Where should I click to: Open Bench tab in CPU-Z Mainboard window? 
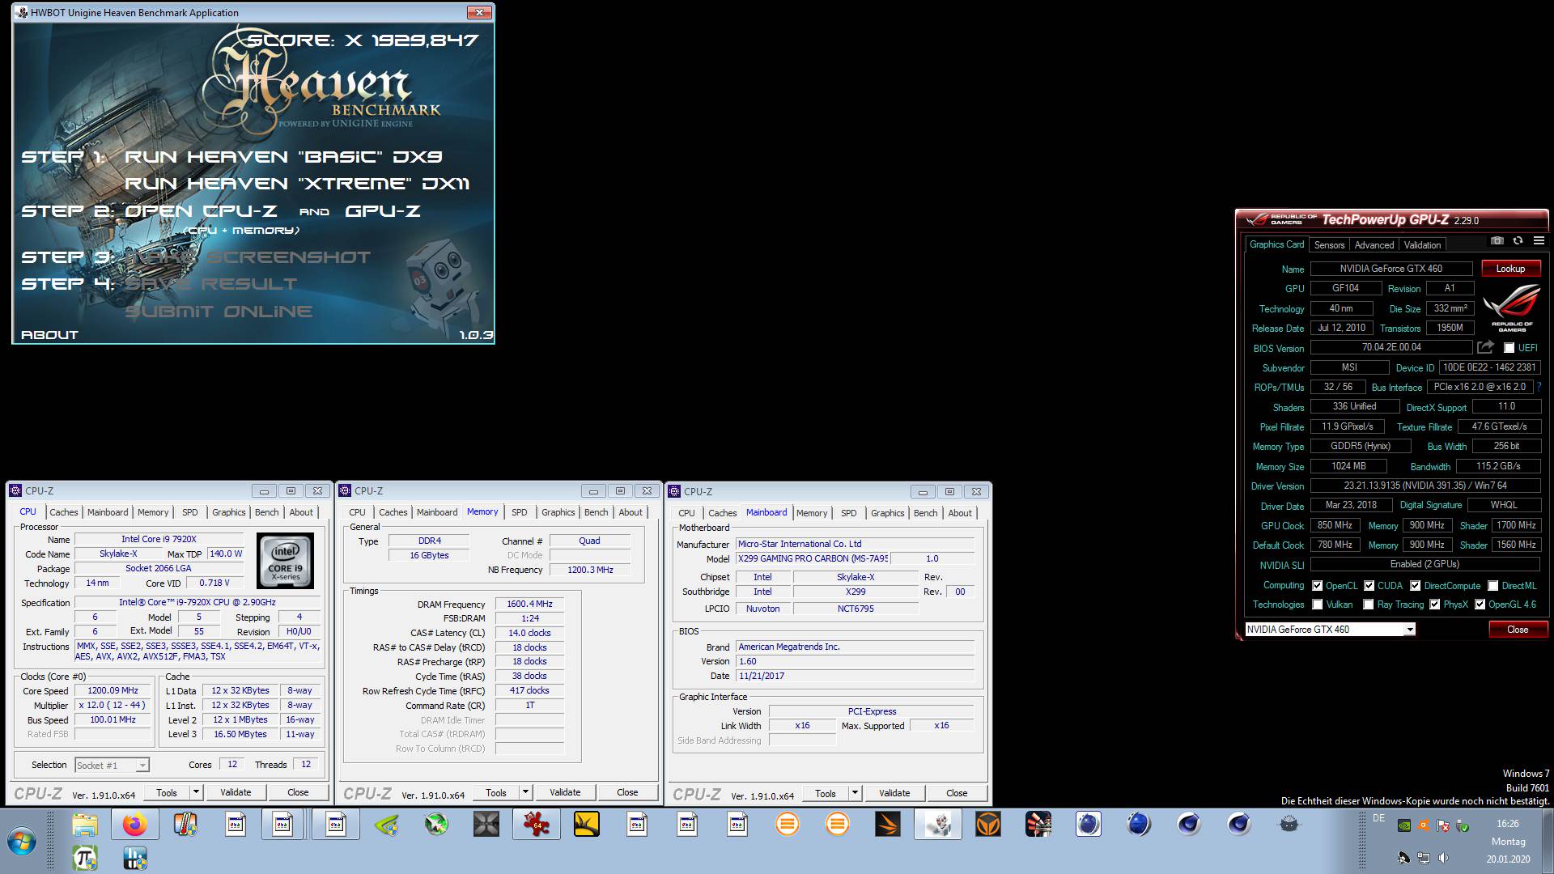[925, 513]
